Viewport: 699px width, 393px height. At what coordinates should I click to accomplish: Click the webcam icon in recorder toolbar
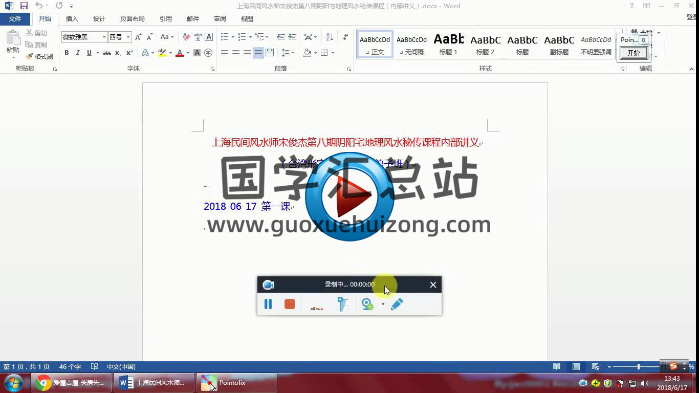[367, 304]
